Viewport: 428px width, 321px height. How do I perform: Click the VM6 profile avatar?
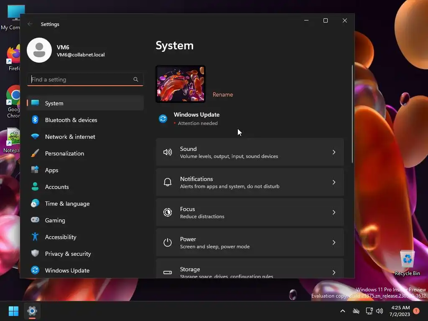click(x=39, y=50)
